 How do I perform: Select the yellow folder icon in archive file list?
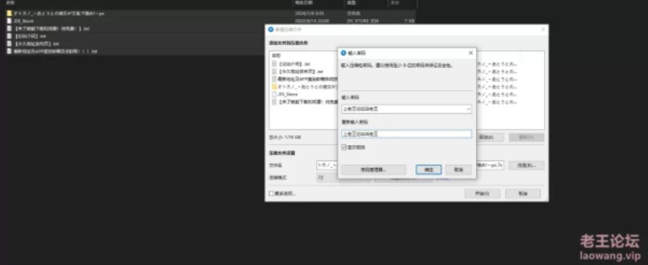(274, 87)
